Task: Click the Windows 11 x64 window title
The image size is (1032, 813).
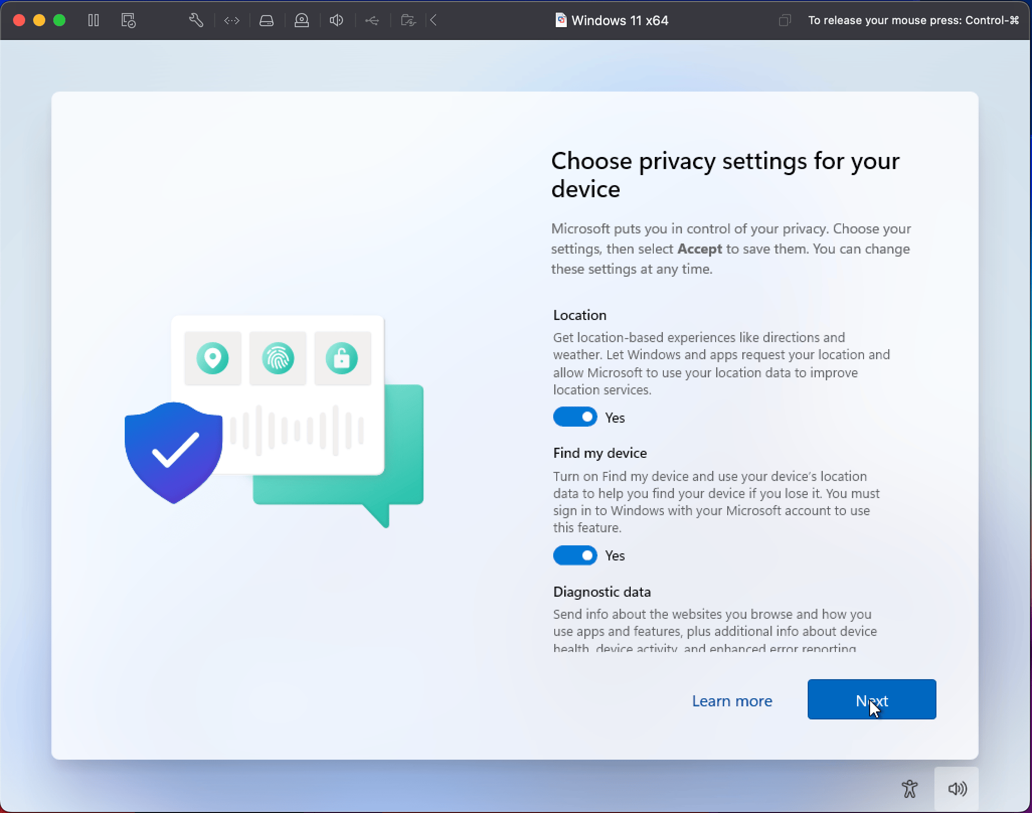Action: point(619,21)
